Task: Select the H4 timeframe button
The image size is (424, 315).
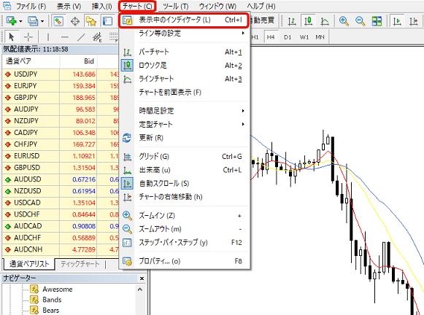Action: 271,37
